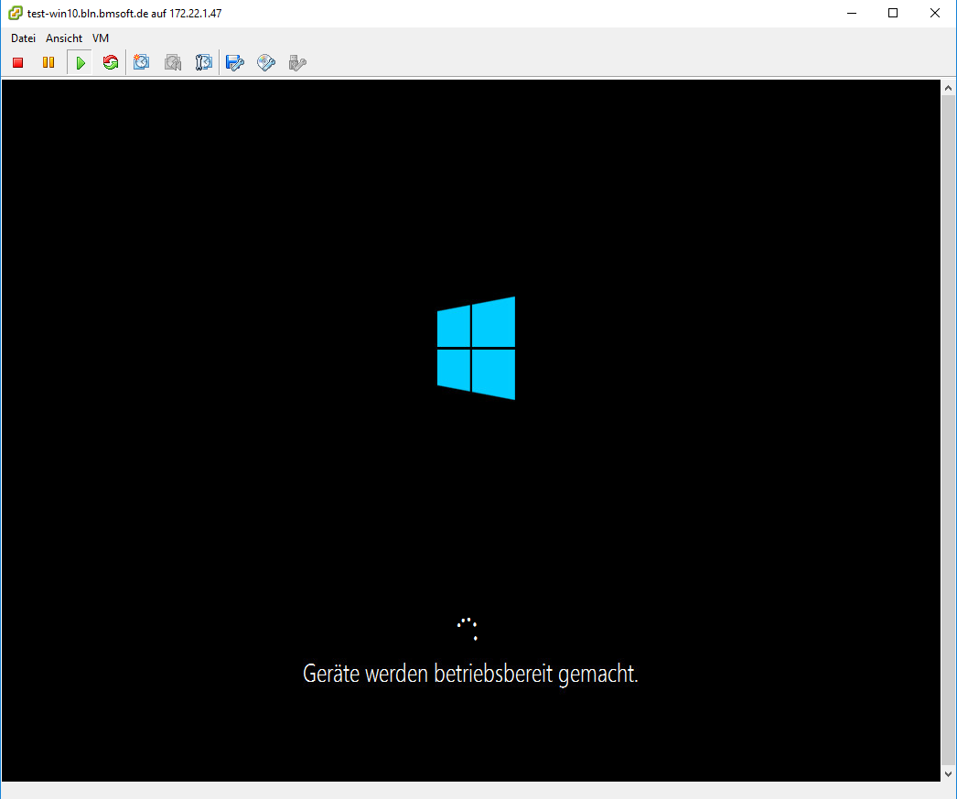The height and width of the screenshot is (799, 957).
Task: Click the 'Geräte werden betriebsbereit gemacht.' text
Action: (x=470, y=674)
